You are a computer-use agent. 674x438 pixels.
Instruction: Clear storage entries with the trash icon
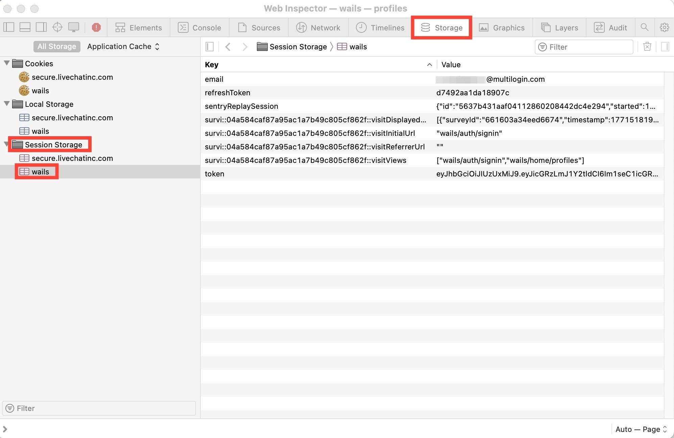point(647,47)
